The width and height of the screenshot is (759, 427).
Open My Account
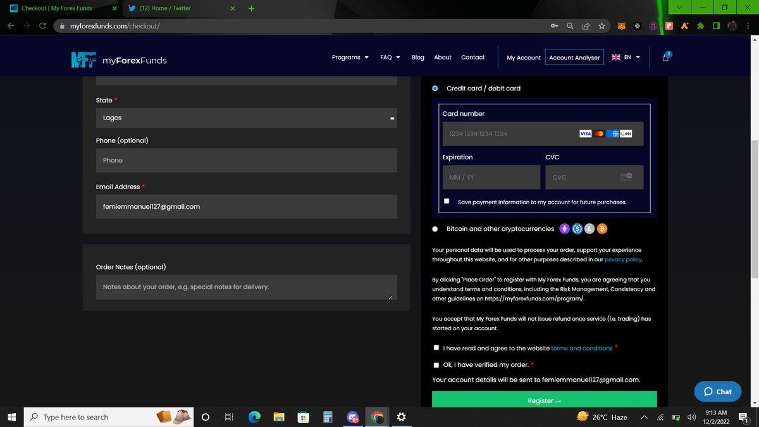[524, 58]
